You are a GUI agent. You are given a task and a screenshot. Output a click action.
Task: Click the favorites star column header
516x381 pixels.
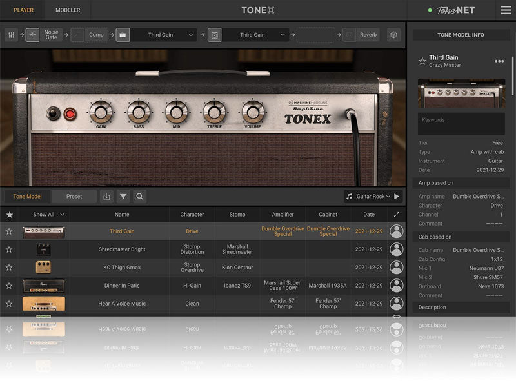10,215
